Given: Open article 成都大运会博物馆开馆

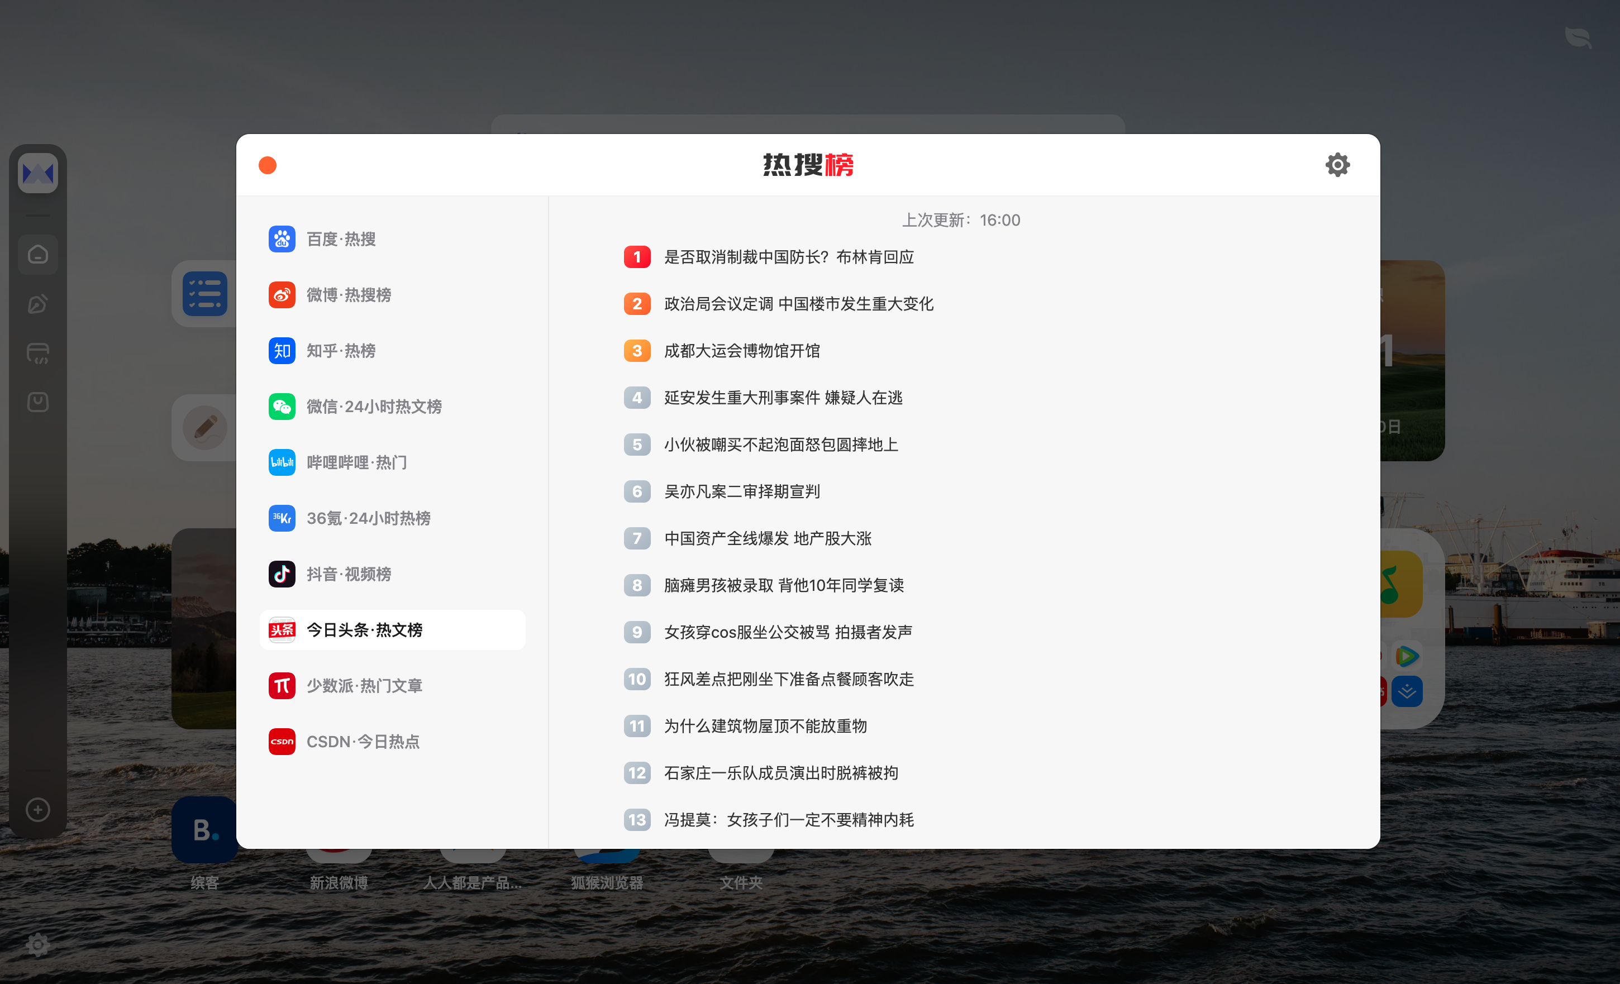Looking at the screenshot, I should (742, 351).
